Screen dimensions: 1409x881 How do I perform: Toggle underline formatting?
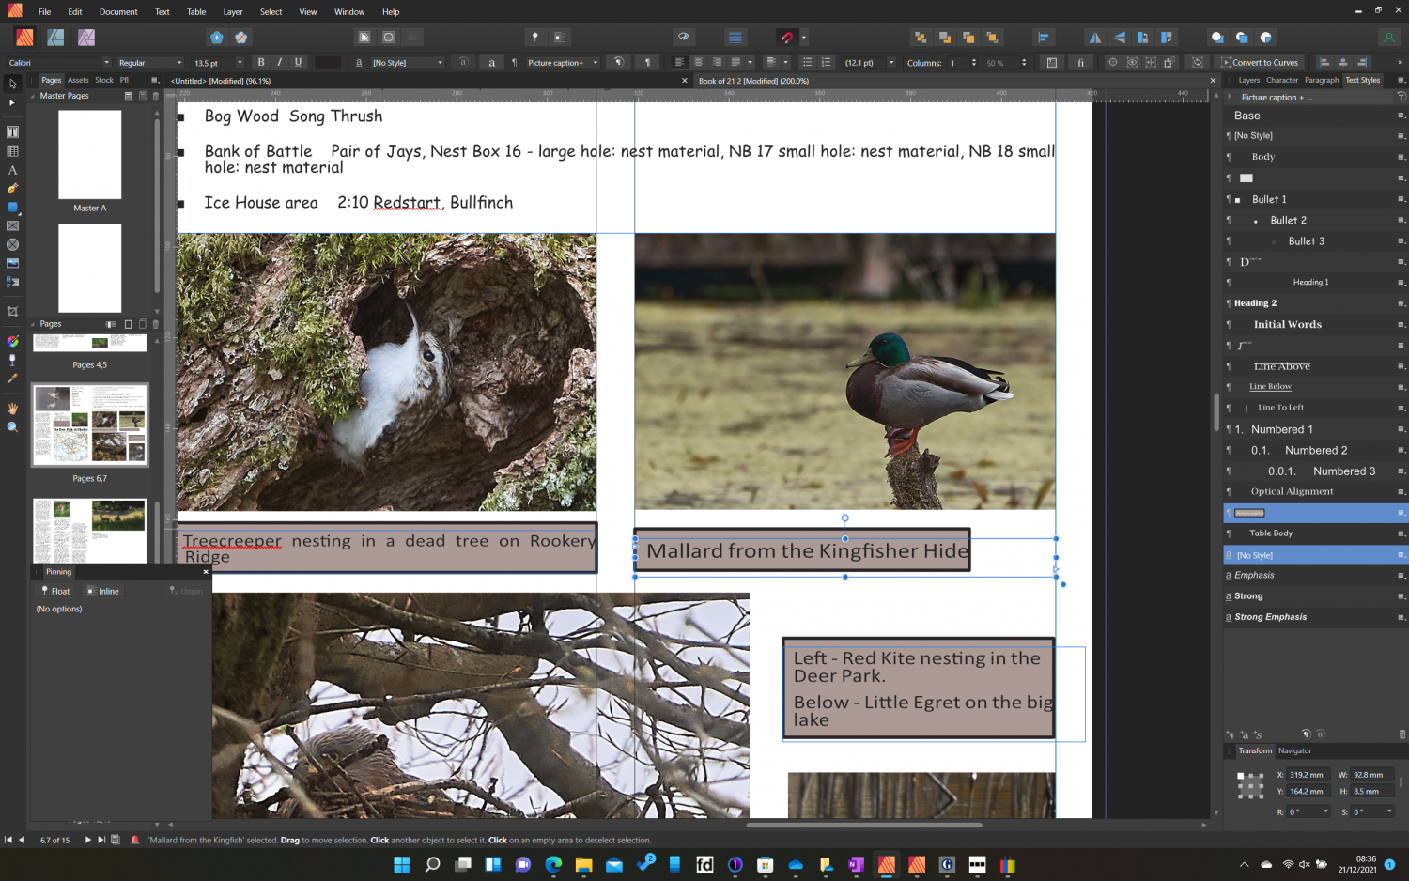(298, 62)
